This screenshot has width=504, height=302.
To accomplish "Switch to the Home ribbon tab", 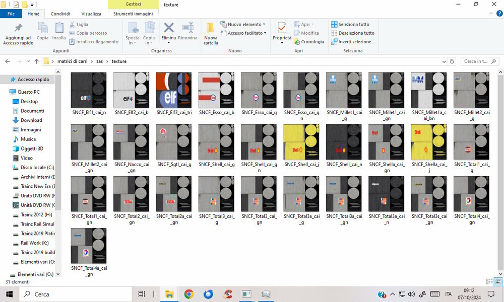I will click(33, 14).
